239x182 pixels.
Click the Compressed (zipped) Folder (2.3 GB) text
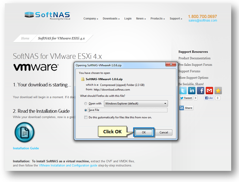point(122,85)
